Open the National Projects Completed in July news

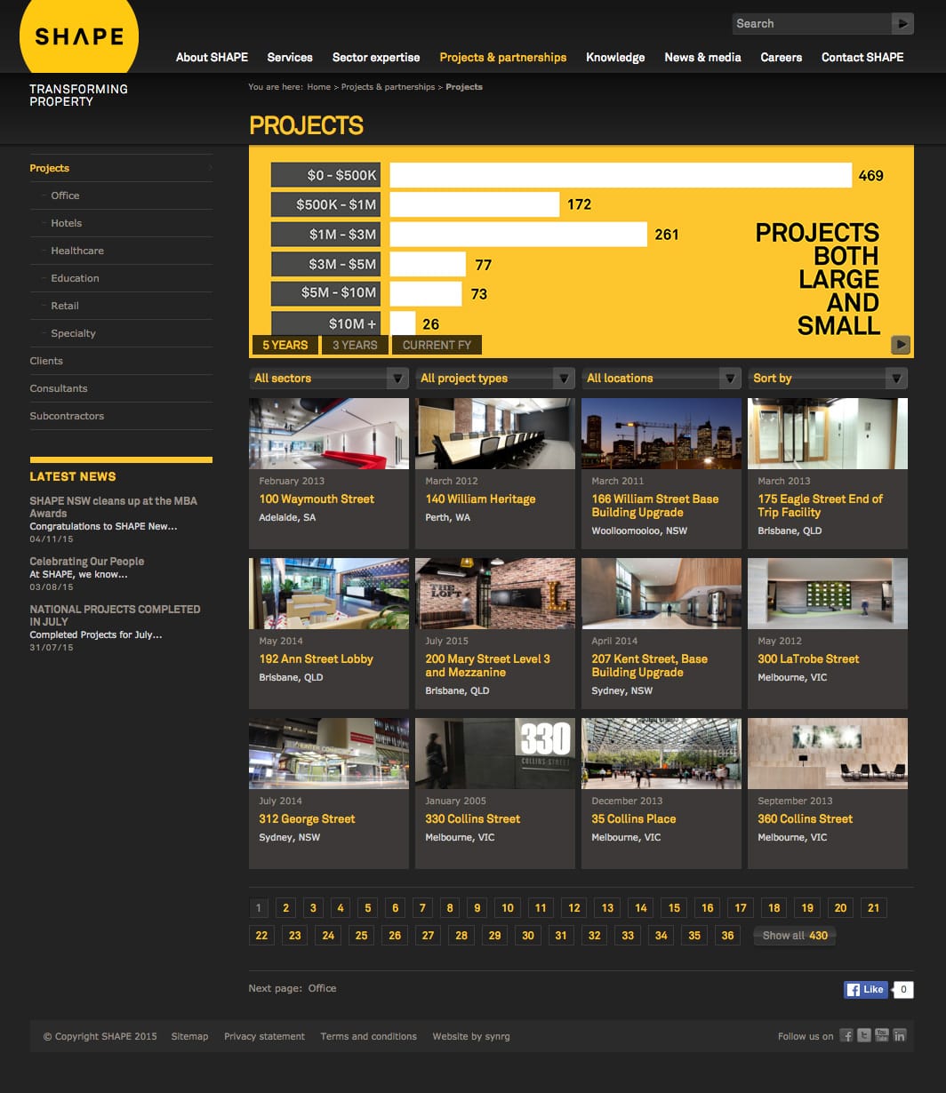115,615
